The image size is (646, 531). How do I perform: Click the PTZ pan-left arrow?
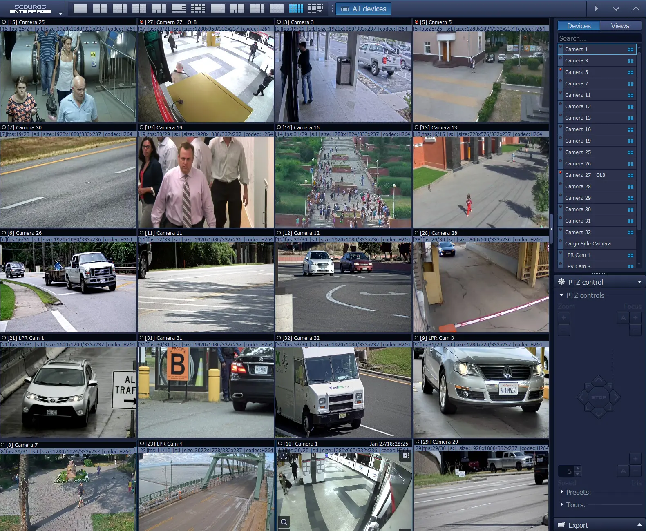click(582, 397)
